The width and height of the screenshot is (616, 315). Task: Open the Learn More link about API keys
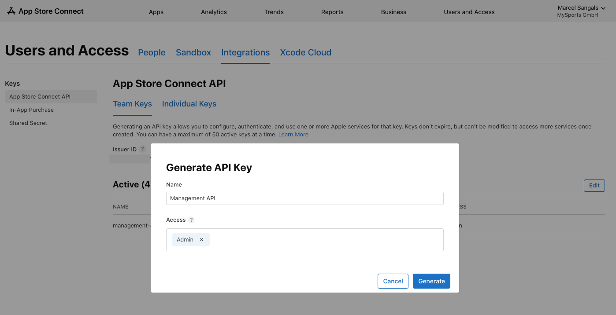pos(293,134)
